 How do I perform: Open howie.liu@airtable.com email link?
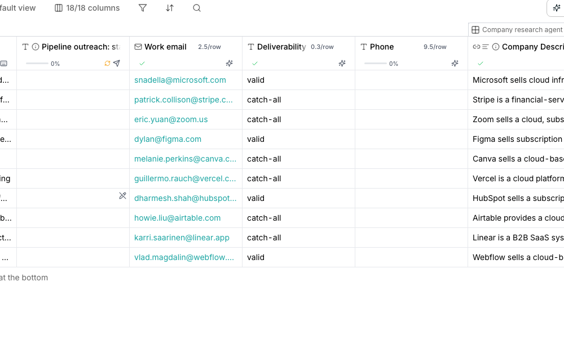click(x=177, y=218)
